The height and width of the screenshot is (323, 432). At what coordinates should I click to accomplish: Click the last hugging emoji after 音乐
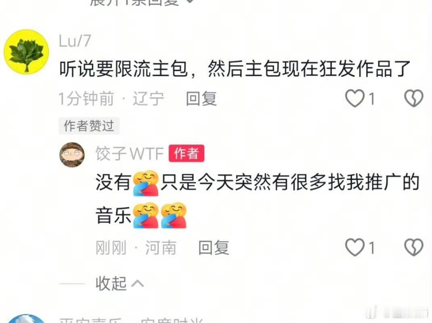pyautogui.click(x=174, y=215)
